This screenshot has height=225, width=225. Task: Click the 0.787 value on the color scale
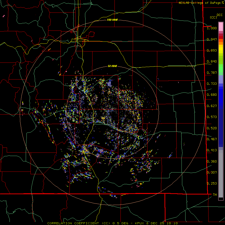click(212, 72)
